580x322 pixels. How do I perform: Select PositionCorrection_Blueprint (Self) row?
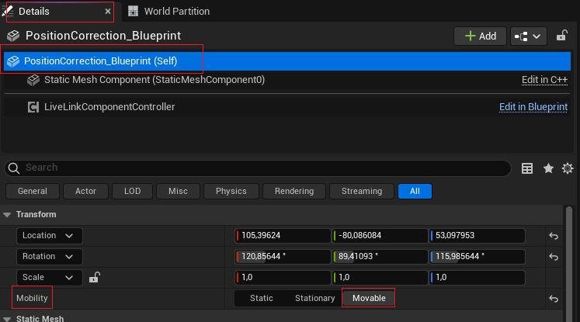point(287,61)
